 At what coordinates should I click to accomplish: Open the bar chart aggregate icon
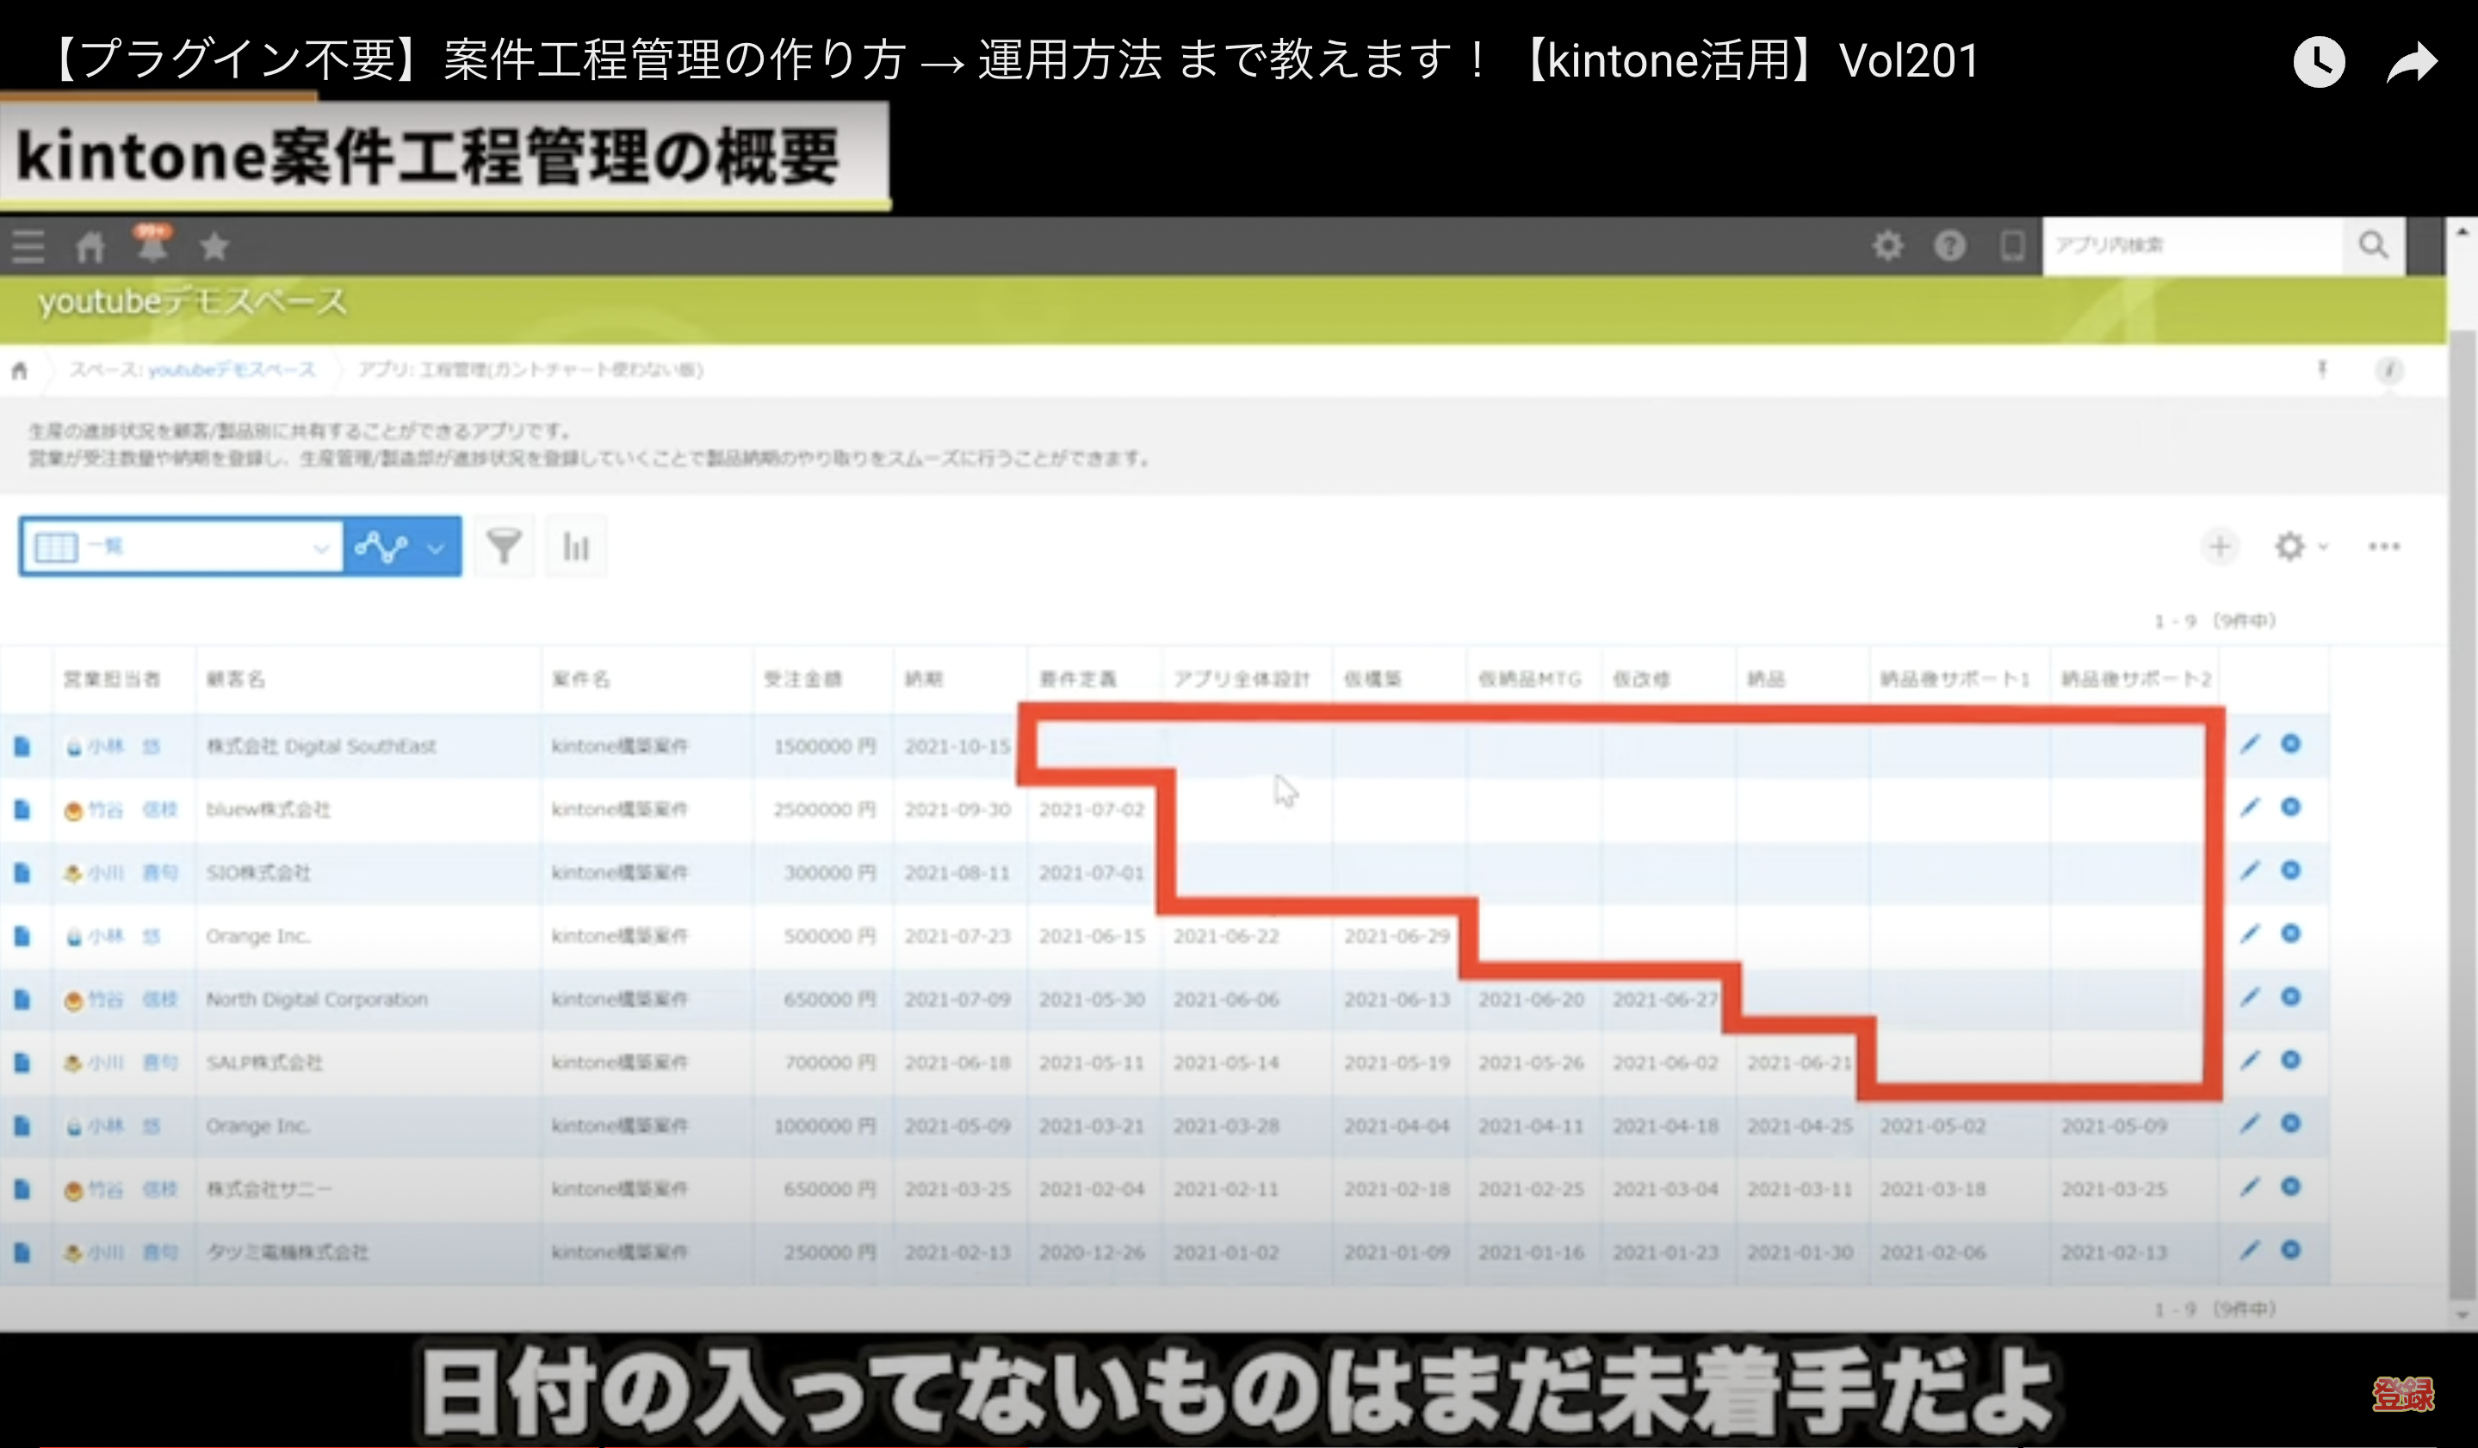pyautogui.click(x=575, y=546)
